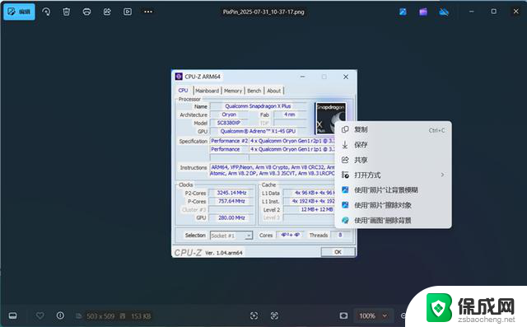Viewport: 527px width, 327px height.
Task: Show file info with the info icon
Action: coord(60,315)
